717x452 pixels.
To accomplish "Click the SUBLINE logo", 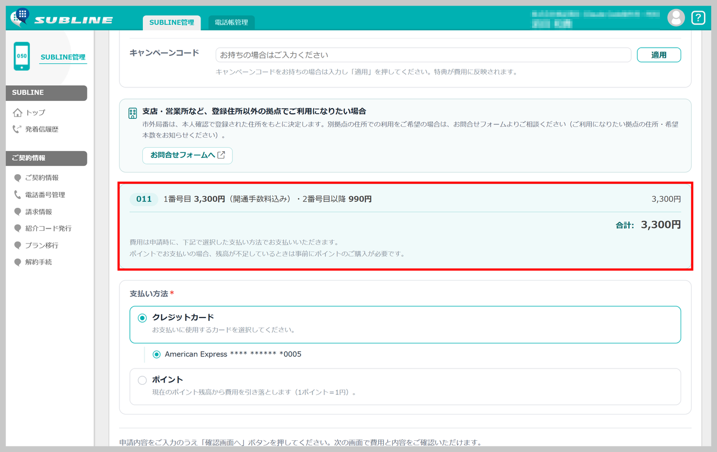I will click(x=62, y=18).
